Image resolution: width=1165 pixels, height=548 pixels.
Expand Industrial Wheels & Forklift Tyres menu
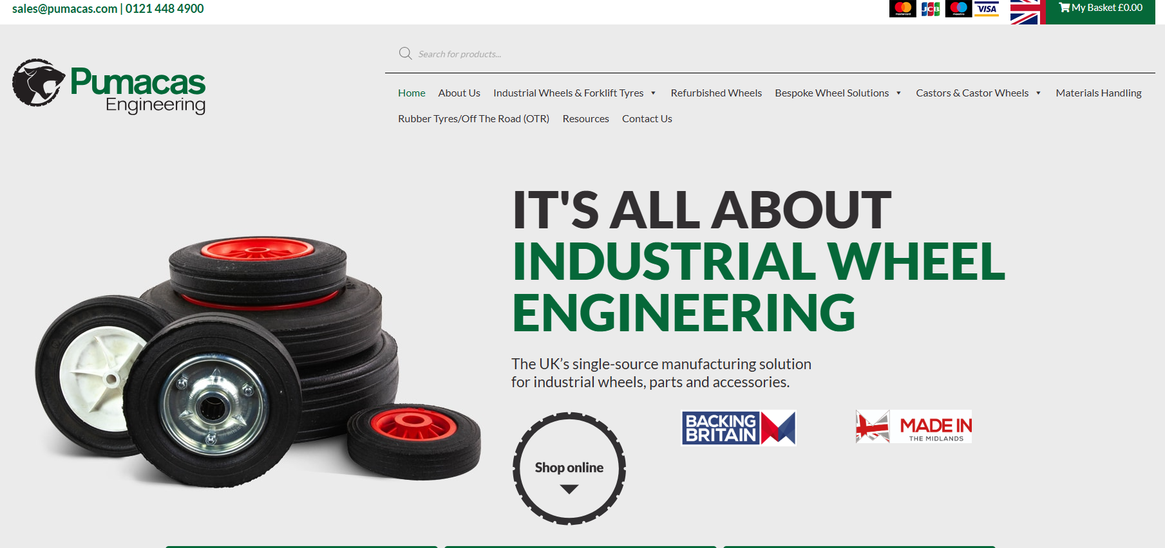pyautogui.click(x=653, y=93)
